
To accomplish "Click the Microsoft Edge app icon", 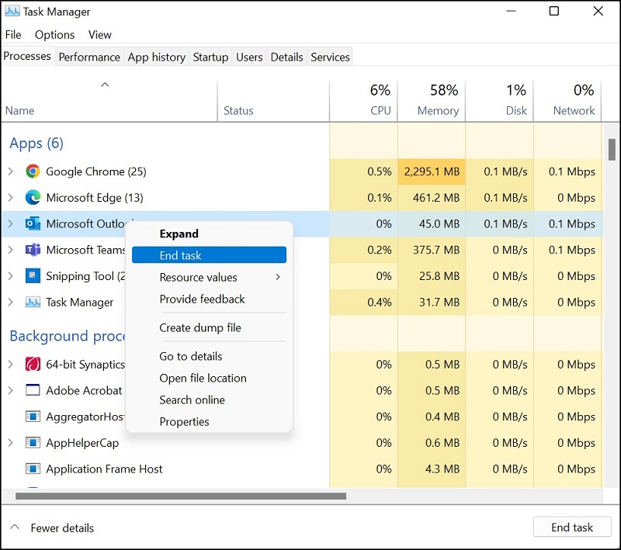I will [33, 198].
